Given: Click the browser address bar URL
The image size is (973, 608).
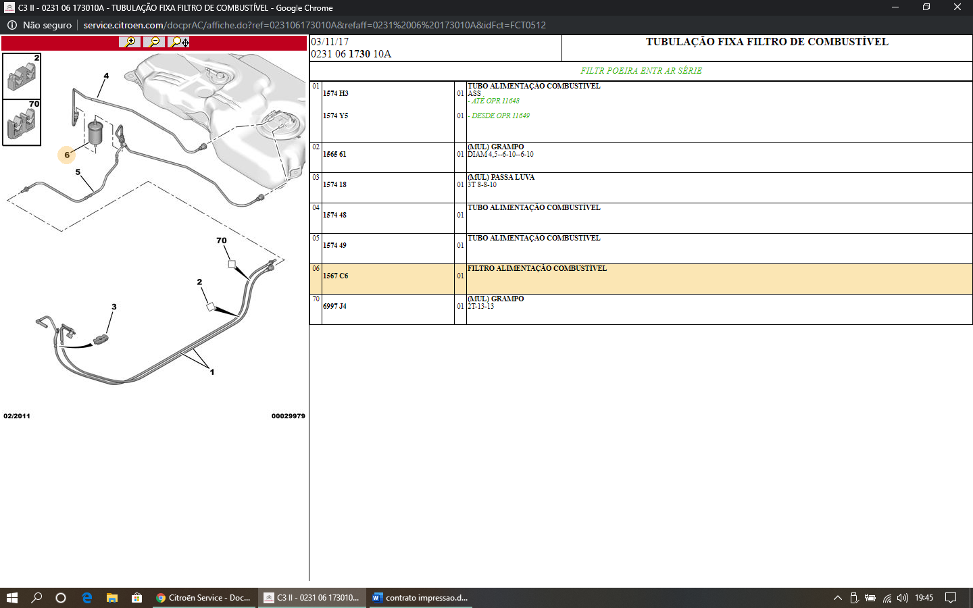Looking at the screenshot, I should click(314, 25).
